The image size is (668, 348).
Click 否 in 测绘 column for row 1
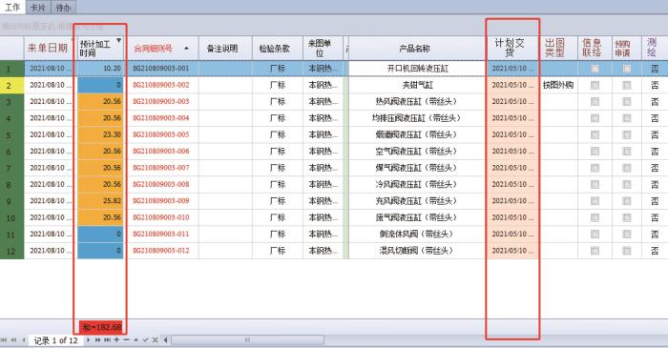point(655,69)
